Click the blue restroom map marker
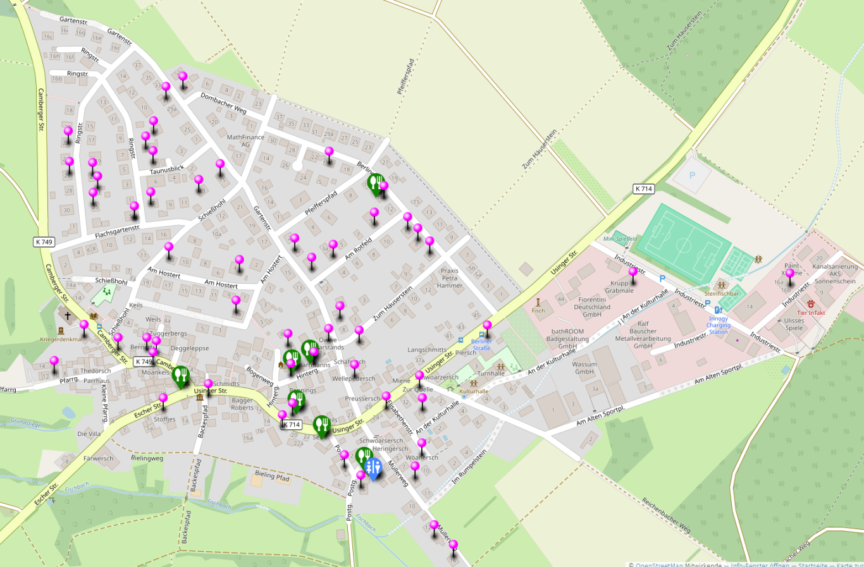 [373, 467]
